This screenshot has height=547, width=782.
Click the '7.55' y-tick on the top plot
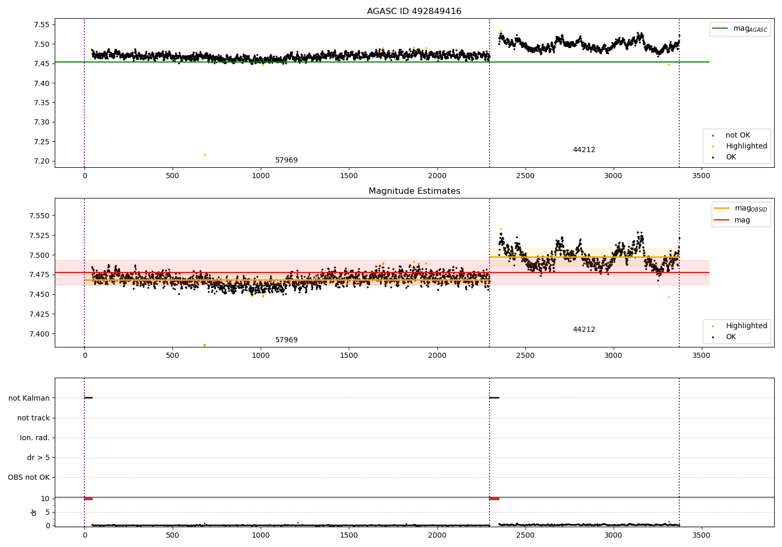click(42, 25)
